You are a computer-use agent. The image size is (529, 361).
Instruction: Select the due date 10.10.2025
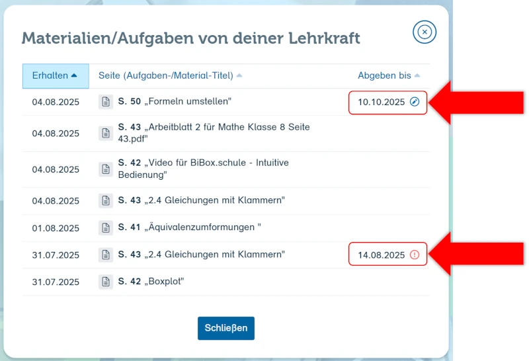pyautogui.click(x=381, y=102)
